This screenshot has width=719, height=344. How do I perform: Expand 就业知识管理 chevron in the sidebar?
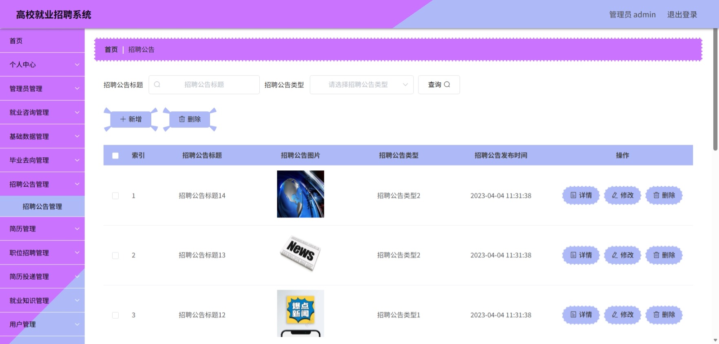click(x=77, y=300)
